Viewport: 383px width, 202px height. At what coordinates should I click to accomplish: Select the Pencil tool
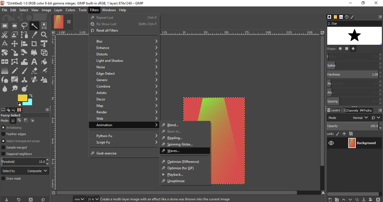point(15,71)
